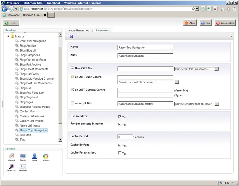Screen dimensions: 239x186
Task: Open the Users section icon
Action: coord(34,157)
